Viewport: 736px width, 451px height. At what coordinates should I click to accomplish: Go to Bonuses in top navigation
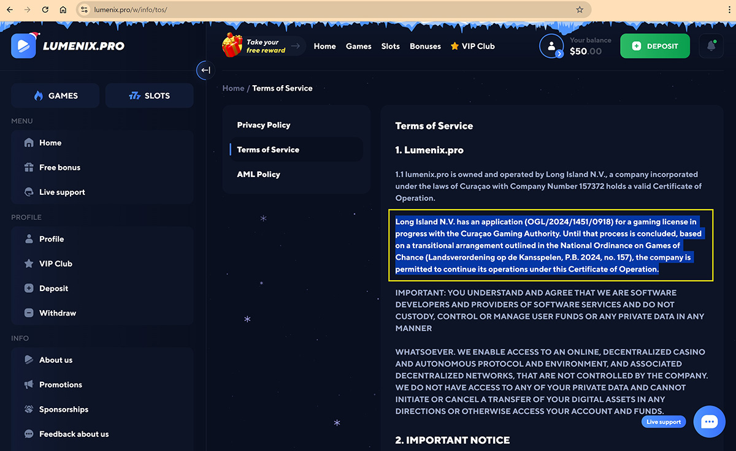425,46
